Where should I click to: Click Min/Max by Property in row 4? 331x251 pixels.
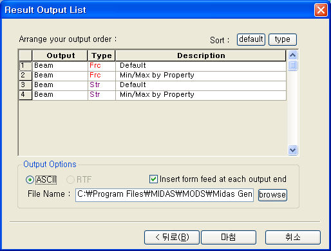pos(201,95)
